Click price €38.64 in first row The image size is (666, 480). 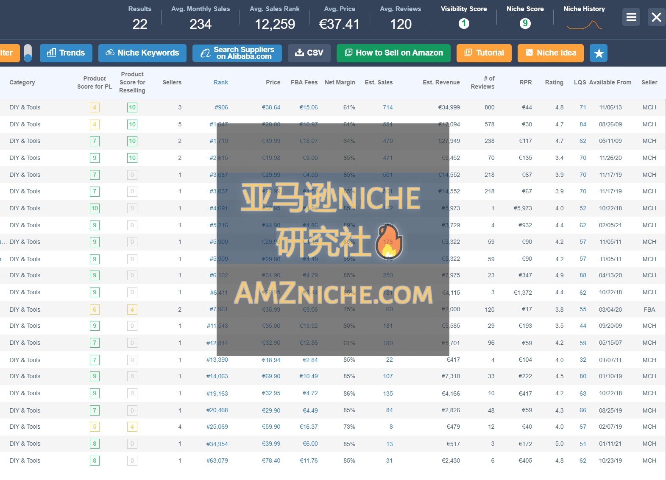click(271, 107)
